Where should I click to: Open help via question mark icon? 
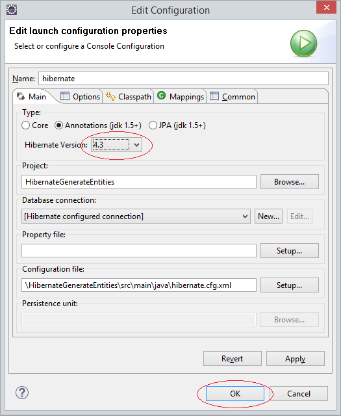tap(22, 393)
